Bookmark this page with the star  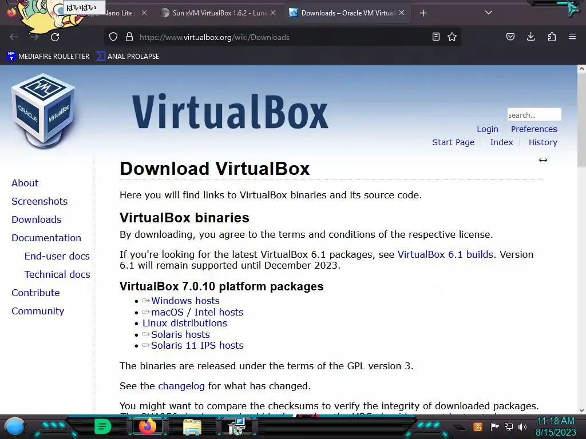(452, 37)
